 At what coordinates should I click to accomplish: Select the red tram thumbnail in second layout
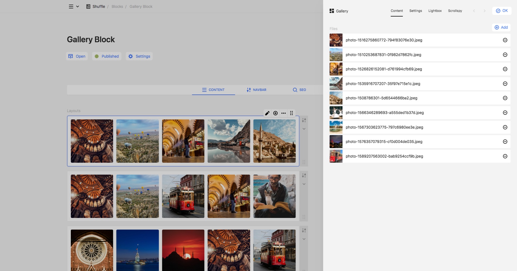coord(183,196)
